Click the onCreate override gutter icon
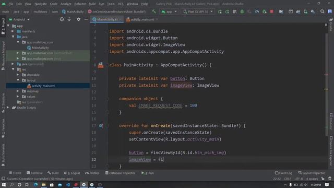The width and height of the screenshot is (334, 188). point(101,126)
